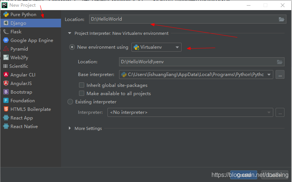The width and height of the screenshot is (292, 182).
Task: Collapse the Project Interpreter section
Action: (70, 33)
